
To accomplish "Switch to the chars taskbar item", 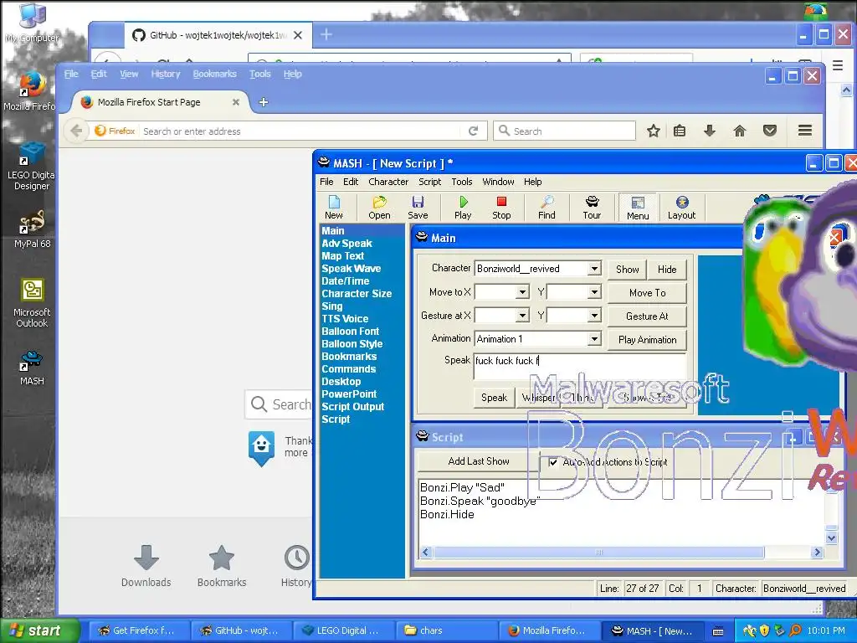I will [447, 630].
